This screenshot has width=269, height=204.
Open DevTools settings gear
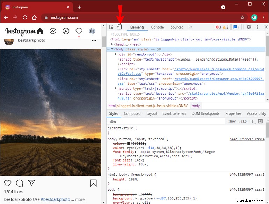(249, 27)
